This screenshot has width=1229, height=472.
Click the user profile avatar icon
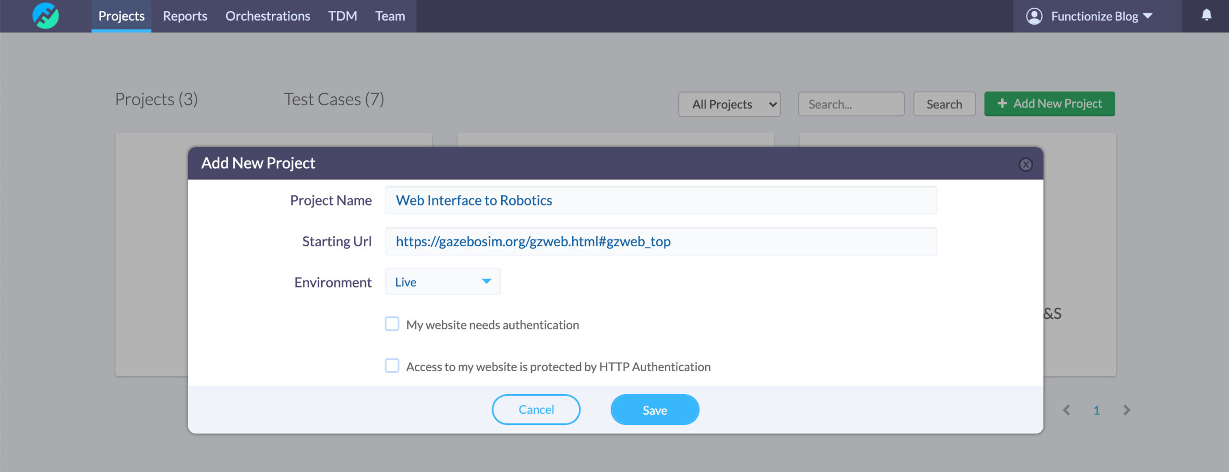tap(1034, 16)
